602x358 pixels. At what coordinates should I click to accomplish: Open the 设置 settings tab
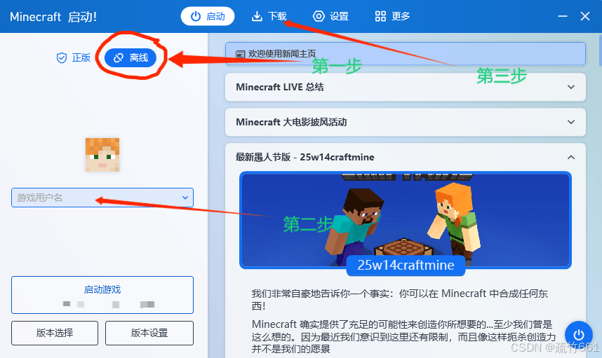coord(330,16)
